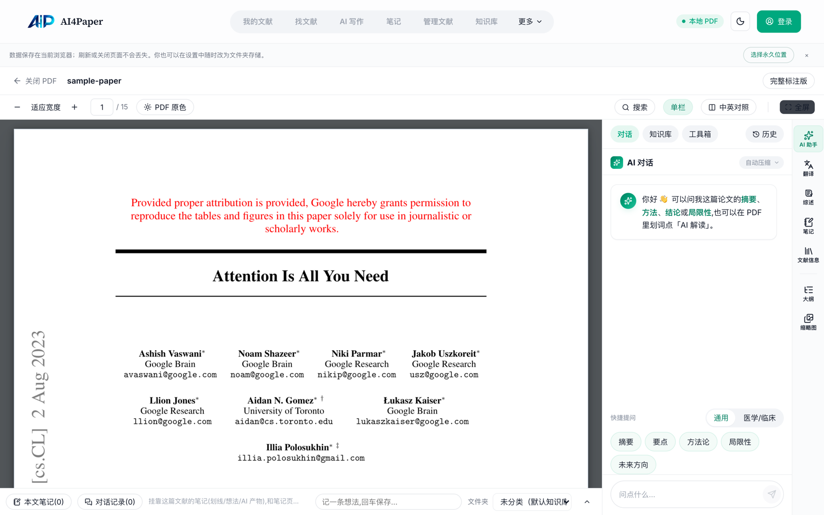Switch to 中英对照 bilingual view
824x515 pixels.
click(728, 107)
